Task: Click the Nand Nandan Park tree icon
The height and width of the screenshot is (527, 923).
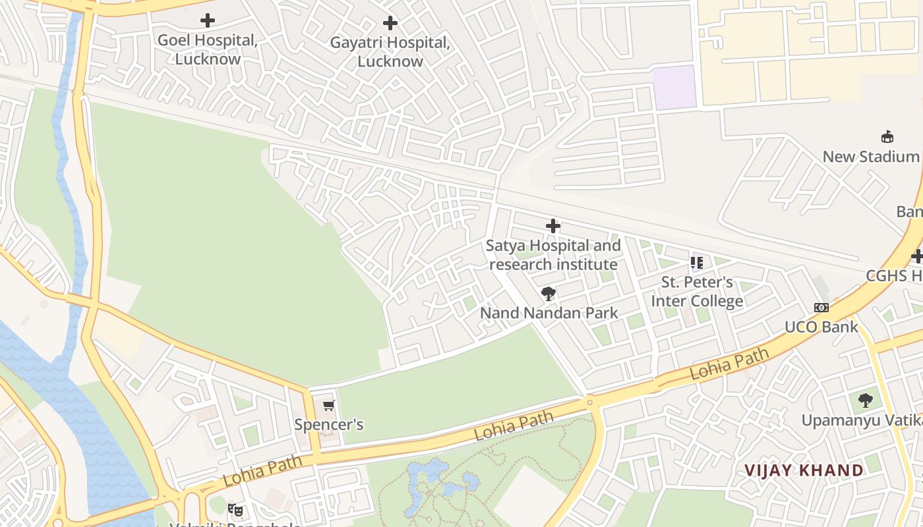Action: (548, 294)
